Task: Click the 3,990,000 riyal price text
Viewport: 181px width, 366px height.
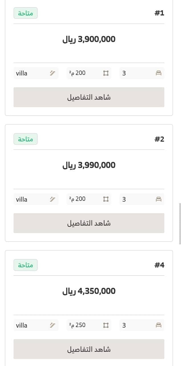Action: tap(89, 165)
